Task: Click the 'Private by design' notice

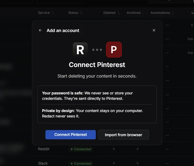Action: point(93,113)
